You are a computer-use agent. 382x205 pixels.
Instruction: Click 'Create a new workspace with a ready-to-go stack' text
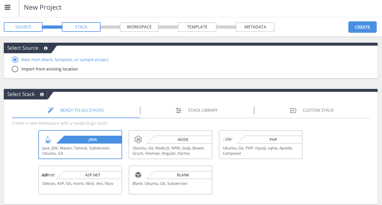[x=60, y=123]
